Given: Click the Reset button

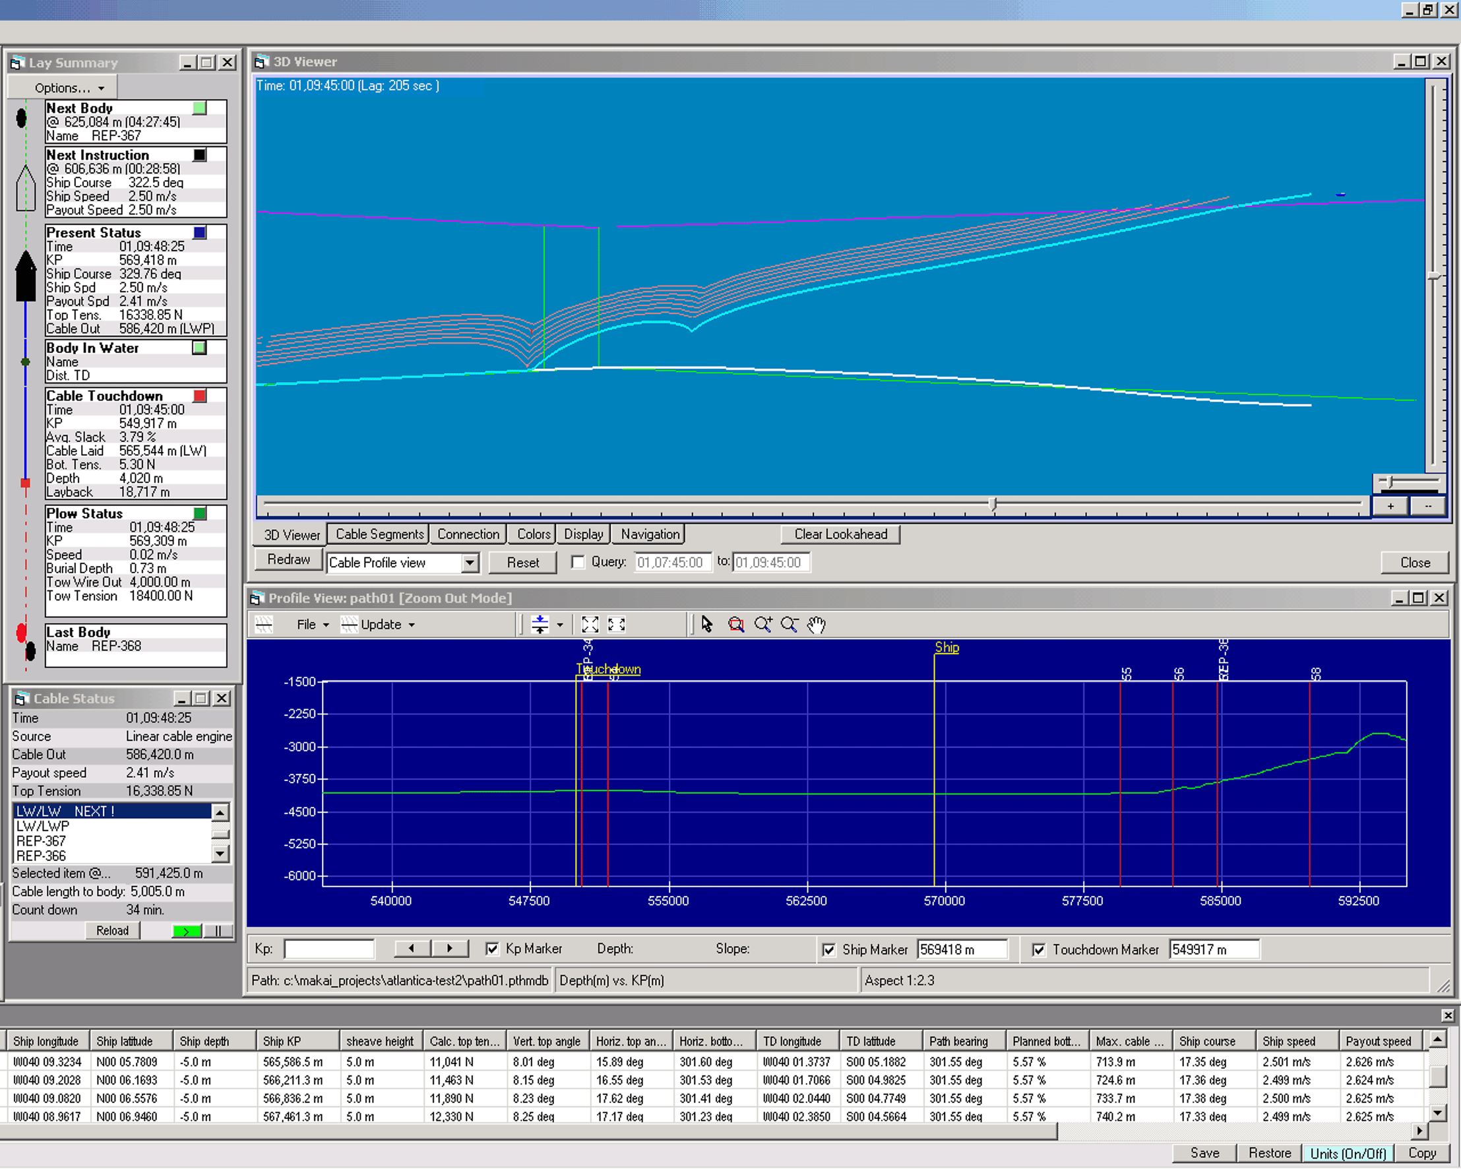Looking at the screenshot, I should 522,563.
